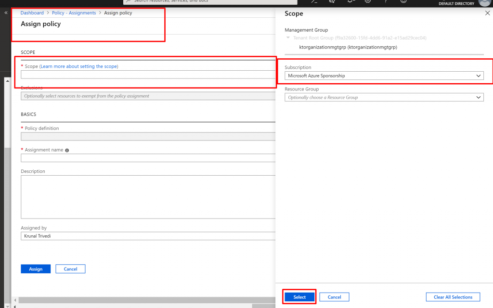
Task: Click the help question mark icon
Action: pos(386,2)
